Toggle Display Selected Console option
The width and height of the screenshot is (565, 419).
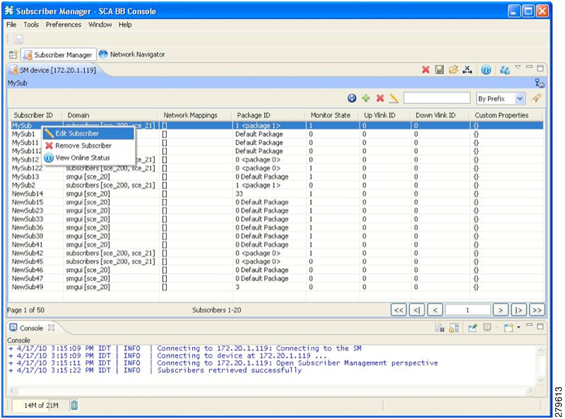click(487, 328)
